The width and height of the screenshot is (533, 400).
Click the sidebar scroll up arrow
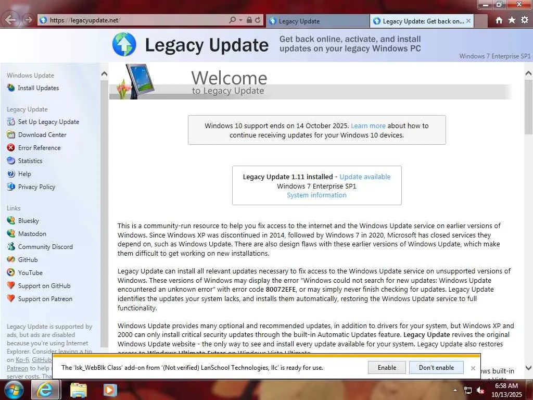point(104,73)
